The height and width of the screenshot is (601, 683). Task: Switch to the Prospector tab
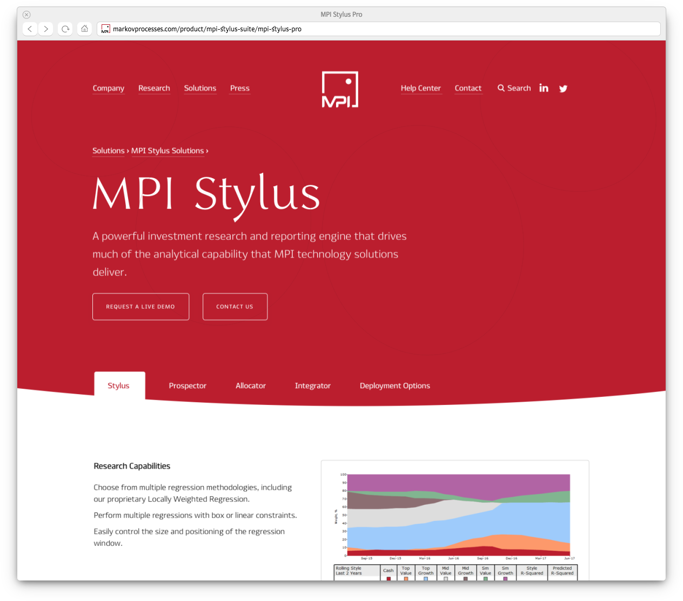[x=188, y=386]
